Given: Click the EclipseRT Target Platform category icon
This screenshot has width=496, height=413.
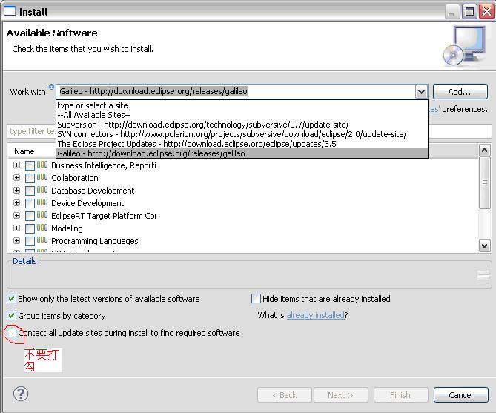Looking at the screenshot, I should pyautogui.click(x=42, y=215).
